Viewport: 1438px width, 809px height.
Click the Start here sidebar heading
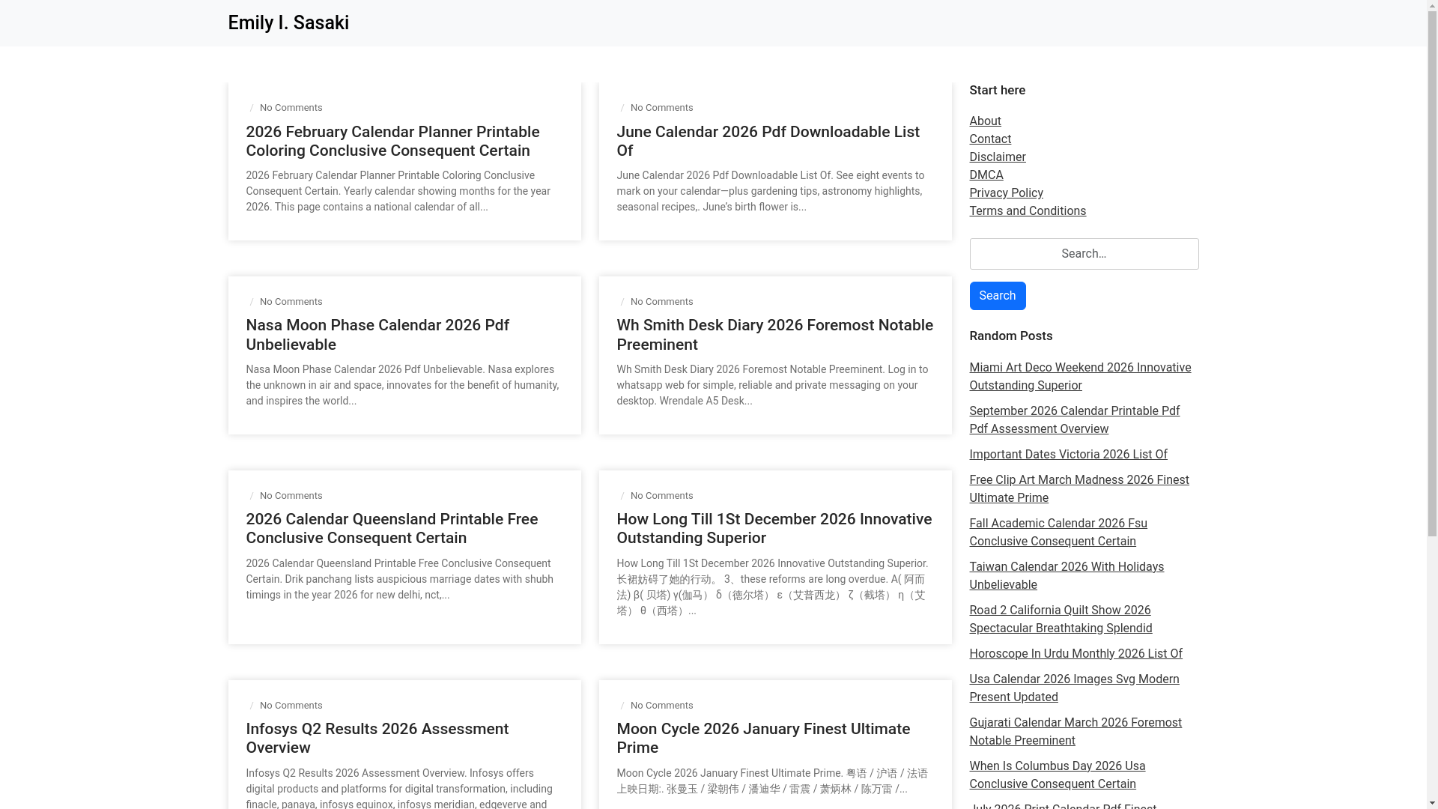pos(997,90)
